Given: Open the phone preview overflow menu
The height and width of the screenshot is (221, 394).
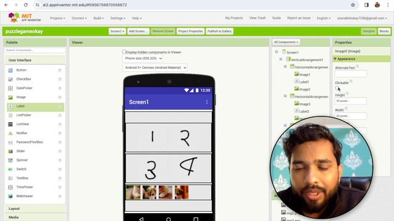Looking at the screenshot, I should tap(207, 102).
